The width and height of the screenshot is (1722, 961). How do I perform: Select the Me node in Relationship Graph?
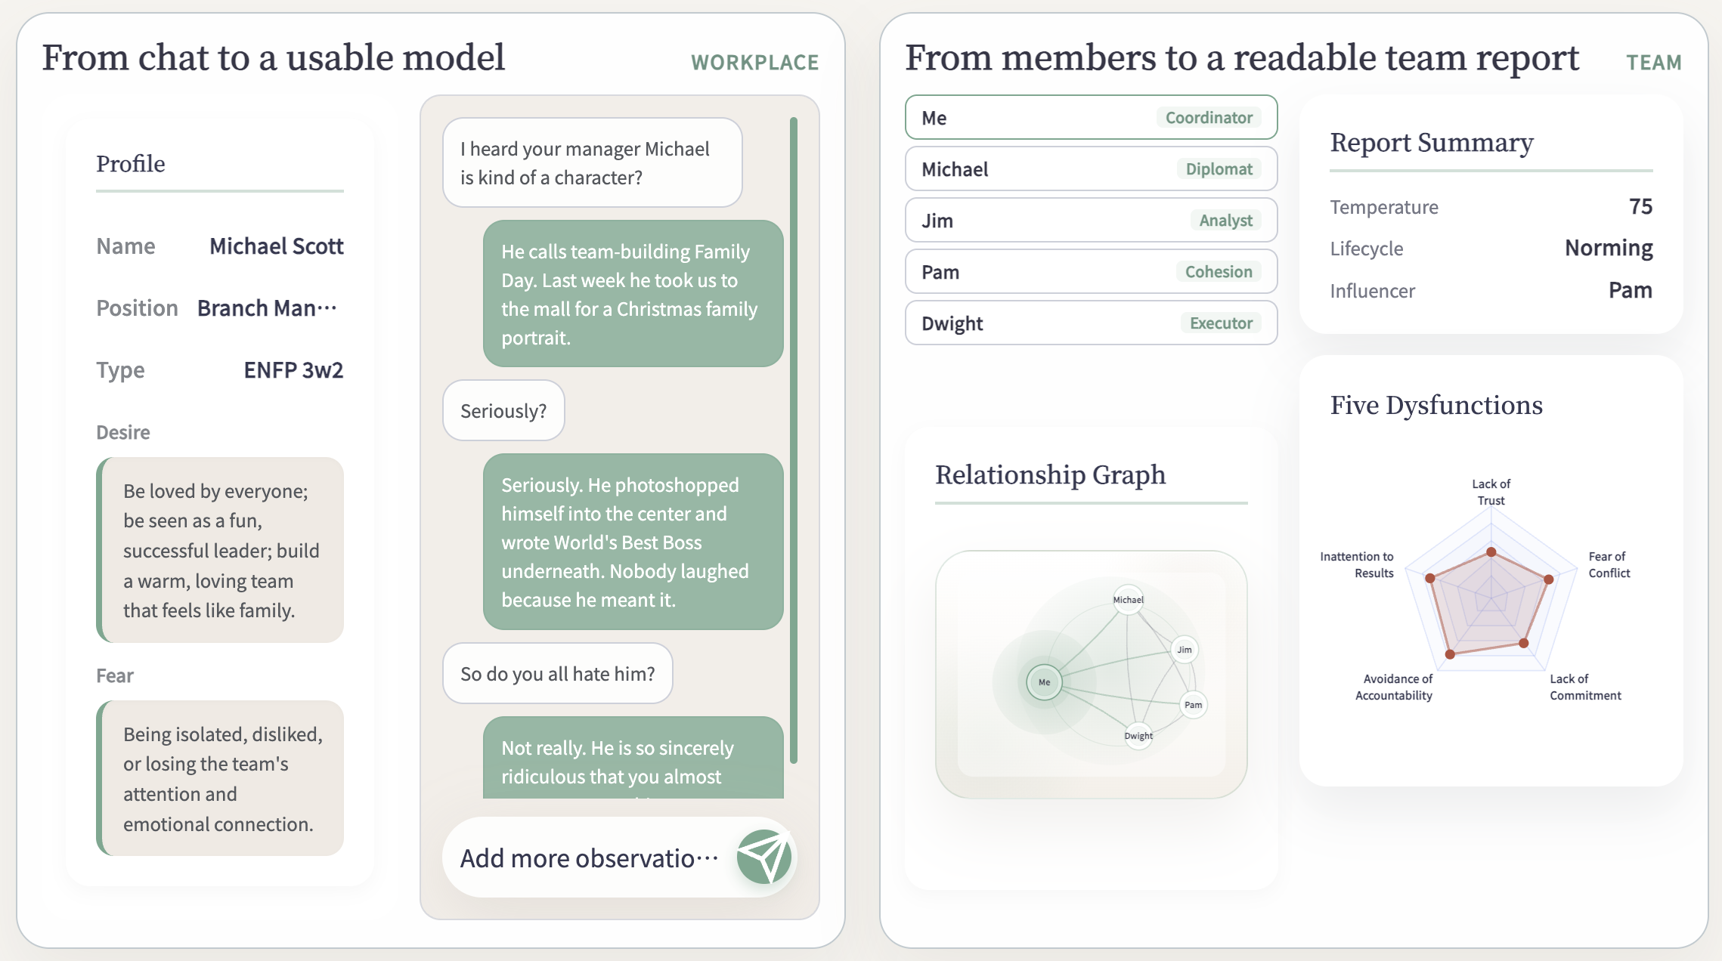[1045, 681]
